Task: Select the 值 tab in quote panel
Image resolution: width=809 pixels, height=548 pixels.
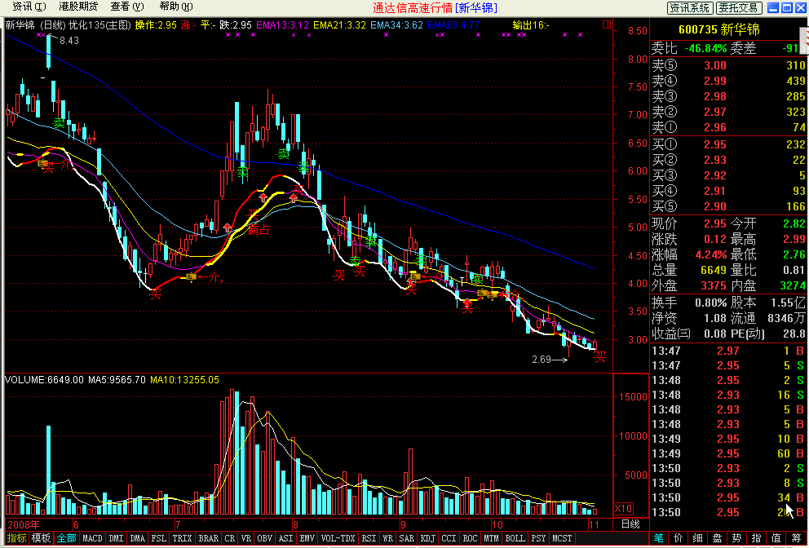Action: [776, 538]
